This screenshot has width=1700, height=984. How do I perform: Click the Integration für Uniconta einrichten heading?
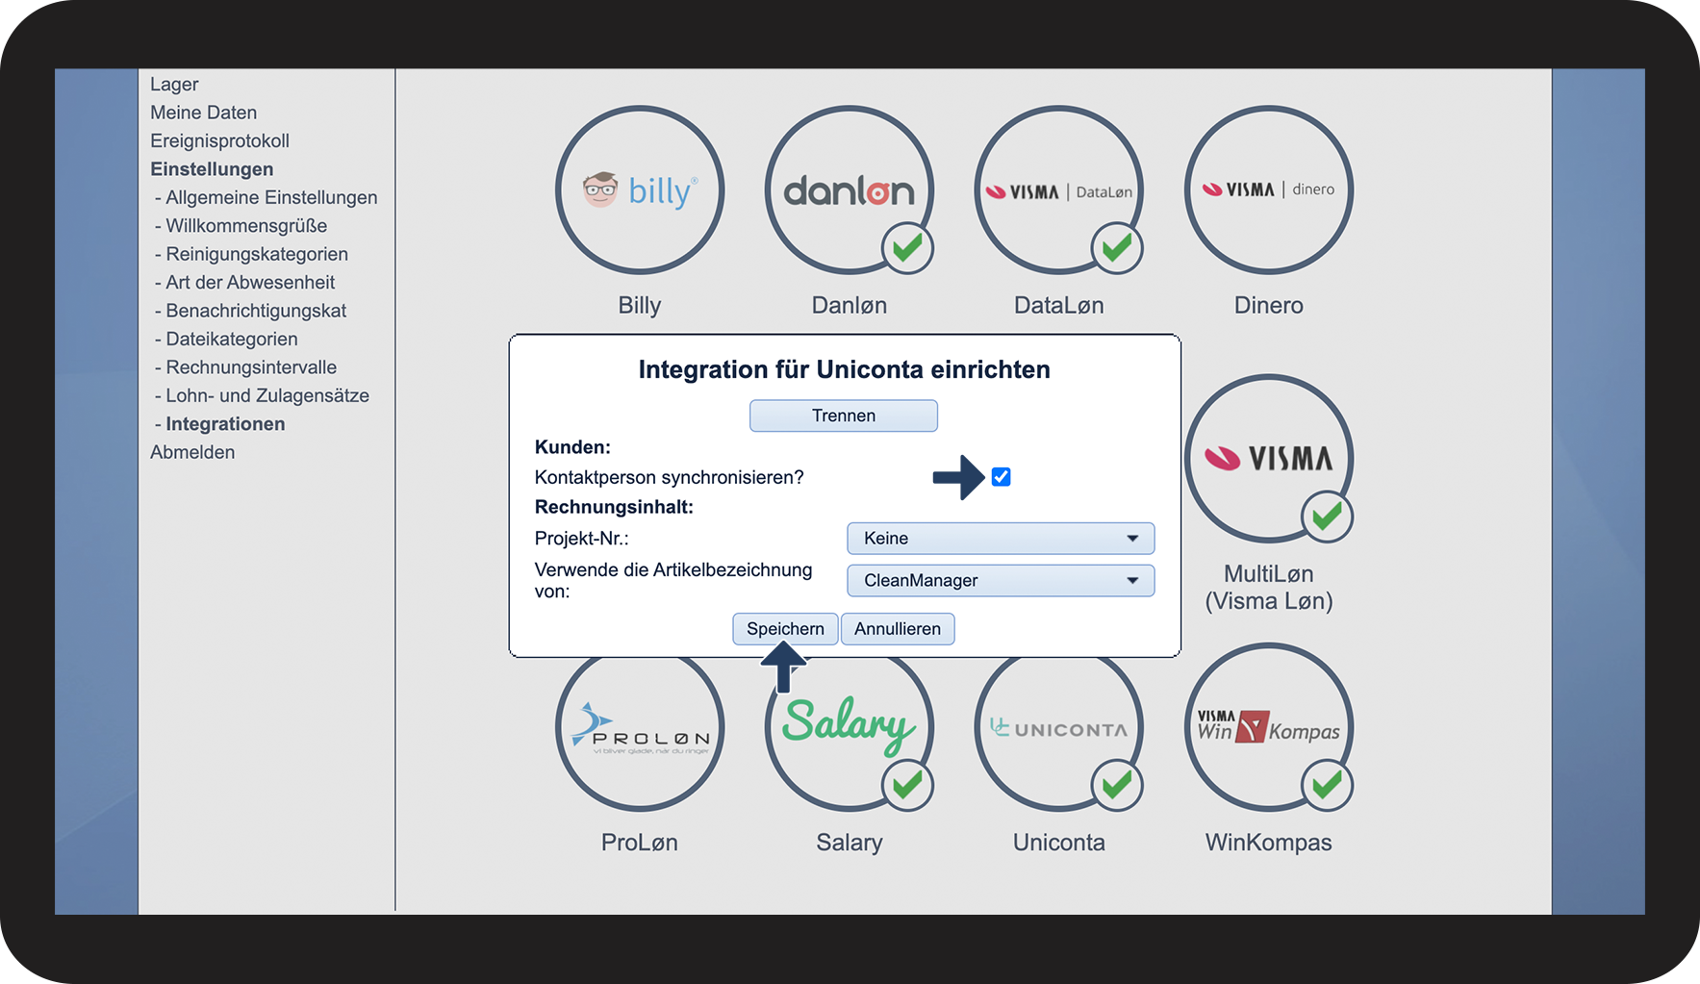[x=845, y=370]
